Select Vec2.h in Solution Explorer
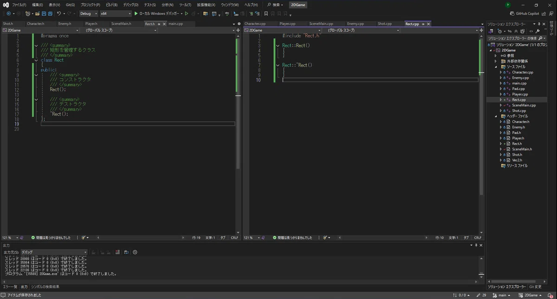Image resolution: width=557 pixels, height=299 pixels. 518,160
